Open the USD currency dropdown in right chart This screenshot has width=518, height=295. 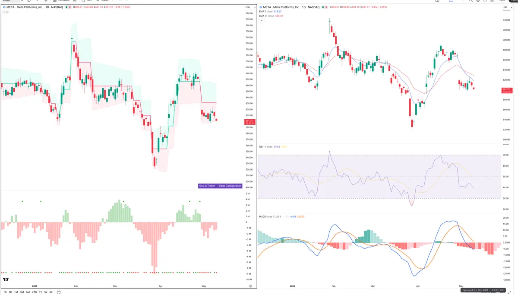pos(507,7)
